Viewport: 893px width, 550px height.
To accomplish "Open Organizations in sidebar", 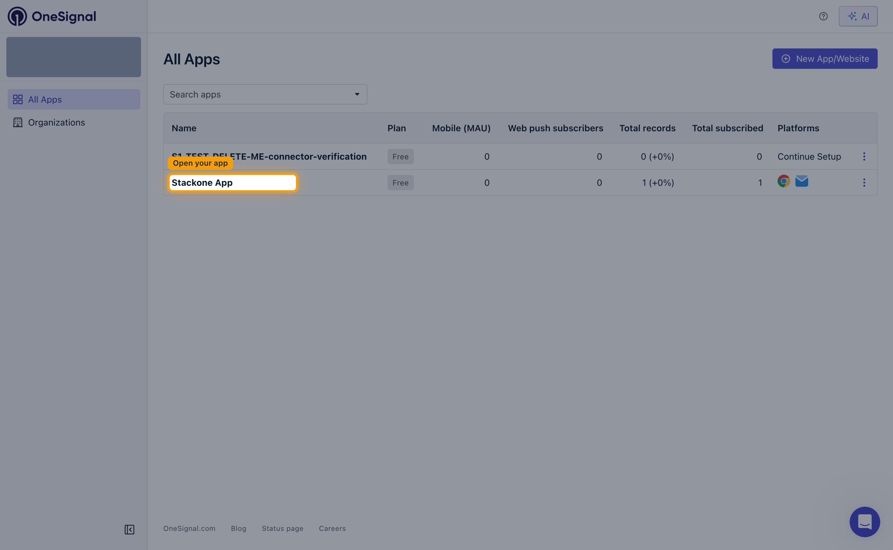I will pos(74,123).
